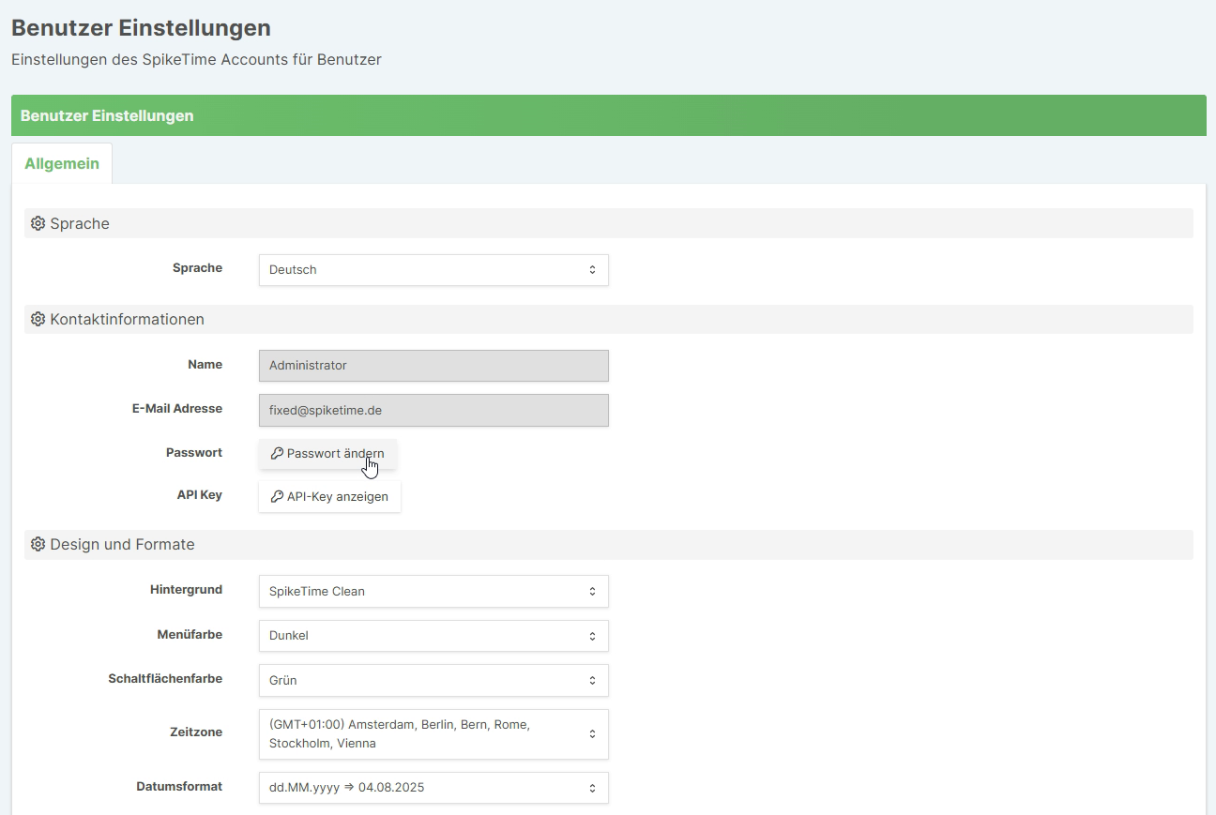Click the gear icon beside Kontaktinformationen heading

(38, 320)
